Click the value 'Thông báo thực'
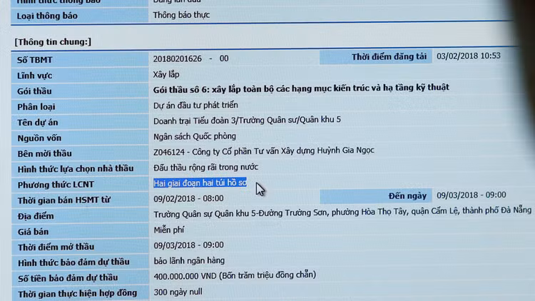 tap(181, 15)
